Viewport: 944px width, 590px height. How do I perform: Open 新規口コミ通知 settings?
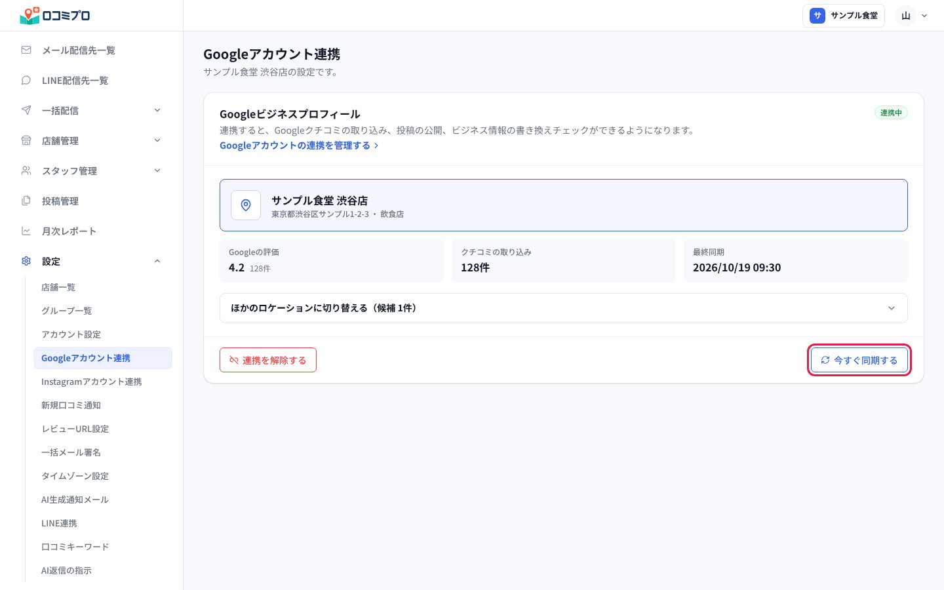103,405
